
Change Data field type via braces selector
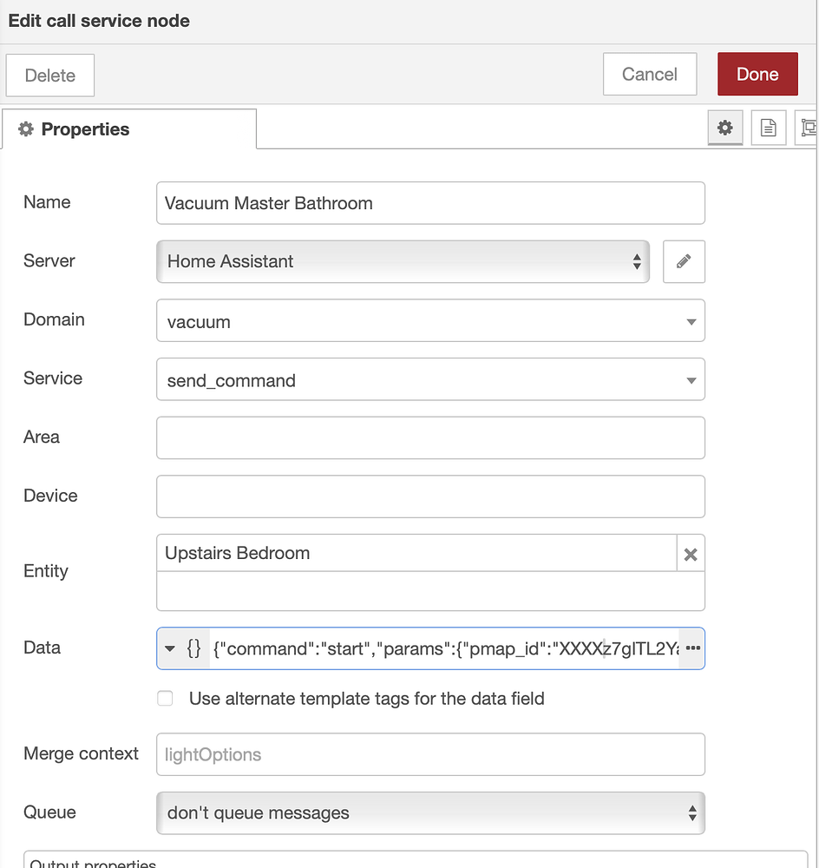(x=183, y=648)
